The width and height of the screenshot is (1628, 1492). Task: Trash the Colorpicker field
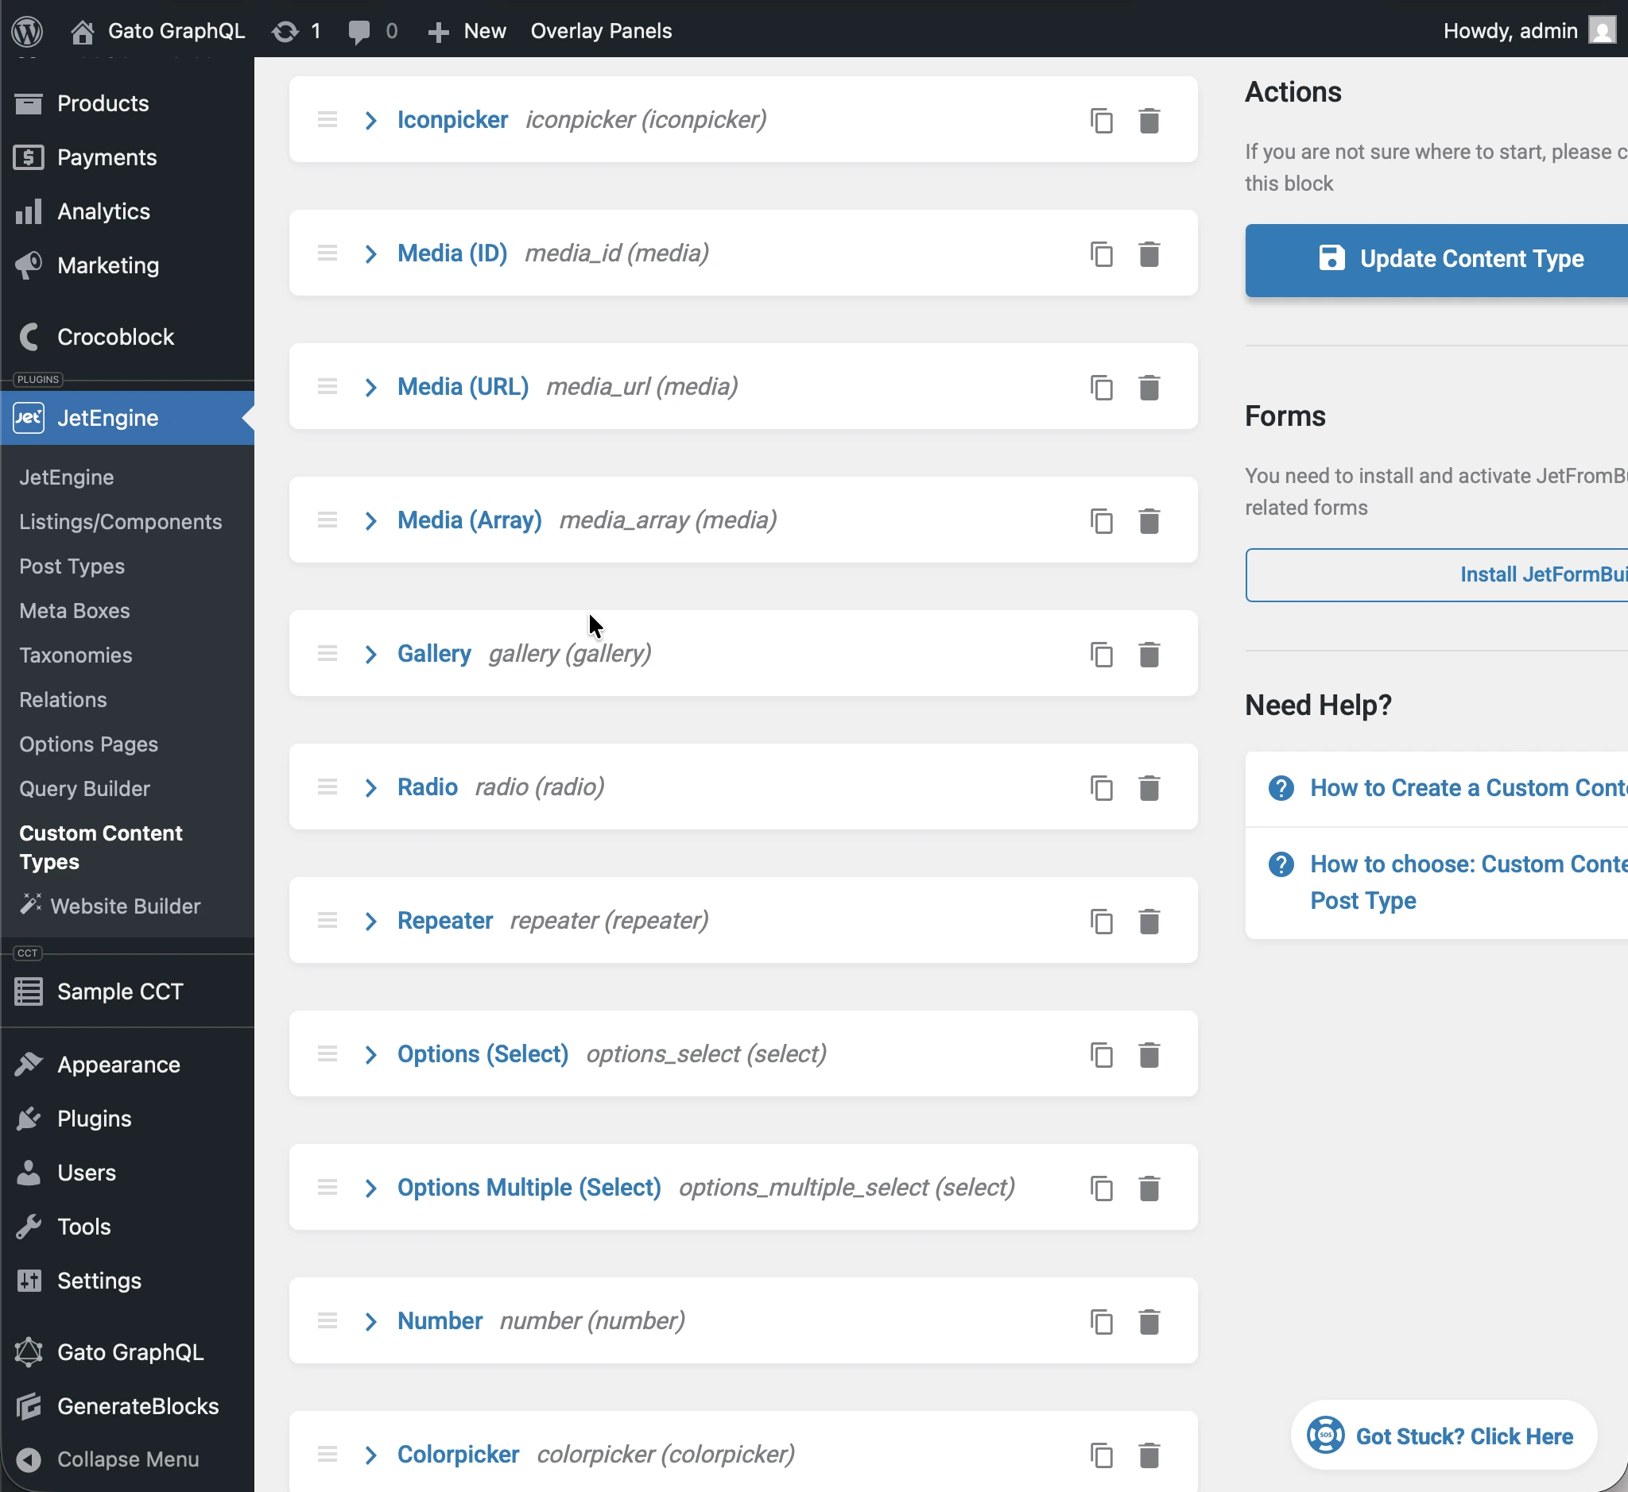click(1149, 1454)
